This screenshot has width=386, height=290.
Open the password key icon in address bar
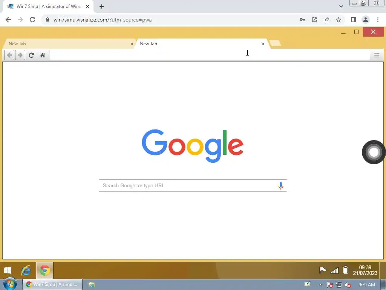pyautogui.click(x=302, y=20)
